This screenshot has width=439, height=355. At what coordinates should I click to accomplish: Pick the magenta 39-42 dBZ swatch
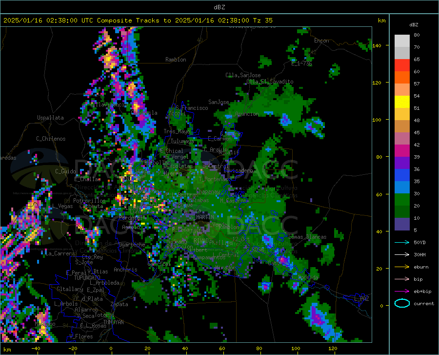point(402,151)
